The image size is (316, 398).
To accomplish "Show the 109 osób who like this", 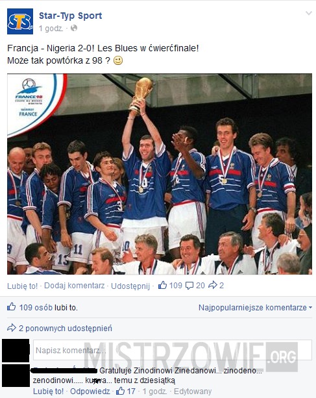I will click(x=36, y=307).
